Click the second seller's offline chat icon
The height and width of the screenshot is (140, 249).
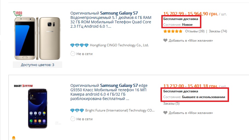tap(73, 119)
